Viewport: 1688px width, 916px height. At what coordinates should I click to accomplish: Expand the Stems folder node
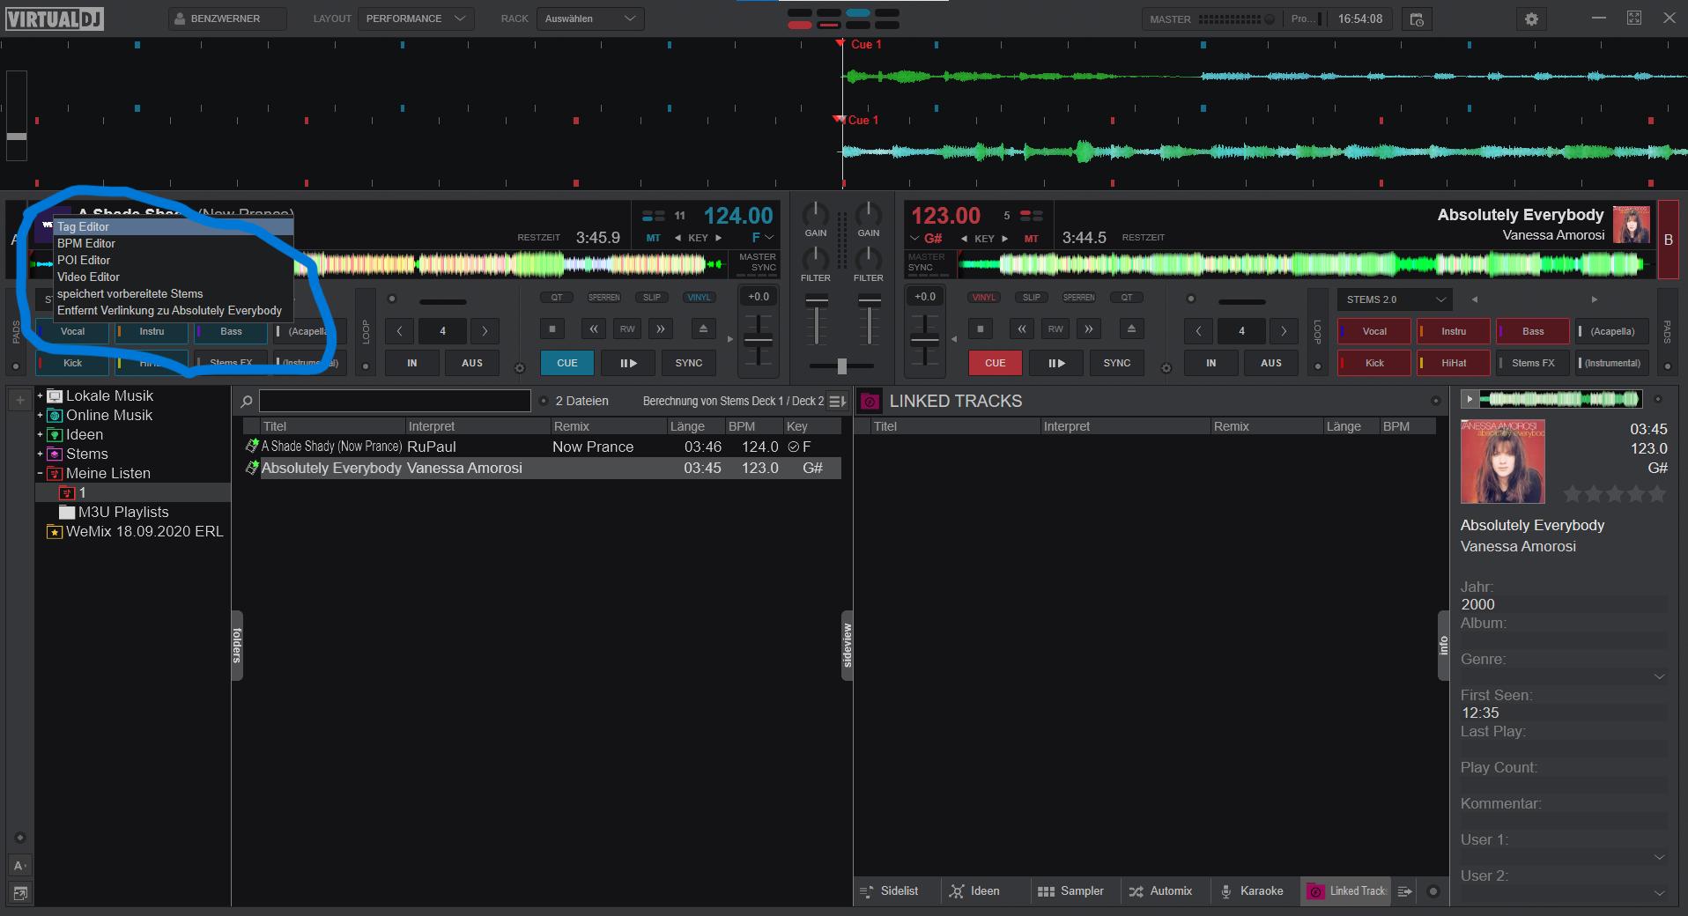40,454
